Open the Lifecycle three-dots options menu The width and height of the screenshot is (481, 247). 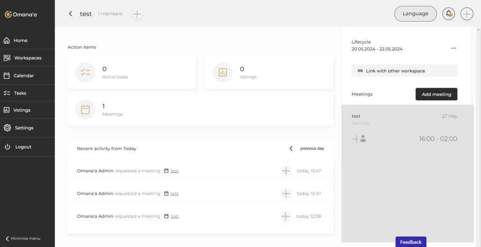(x=453, y=48)
